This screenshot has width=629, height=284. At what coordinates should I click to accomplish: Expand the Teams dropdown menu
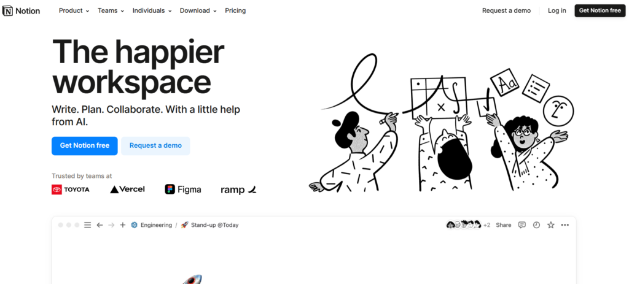tap(111, 11)
